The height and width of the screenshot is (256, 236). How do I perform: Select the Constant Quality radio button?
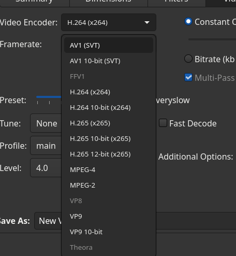[188, 22]
